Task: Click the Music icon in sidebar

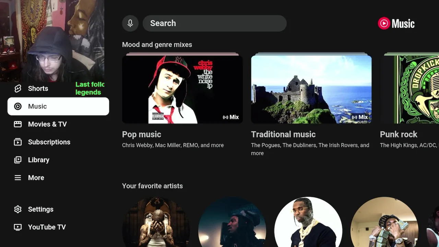Action: point(18,106)
